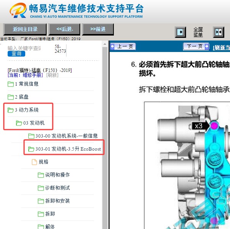
Task: Expand 拆卸和安装 folder
Action: coord(57,201)
